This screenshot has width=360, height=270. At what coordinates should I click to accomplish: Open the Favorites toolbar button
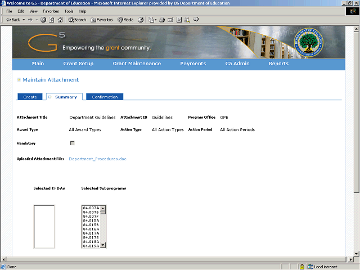(x=102, y=20)
